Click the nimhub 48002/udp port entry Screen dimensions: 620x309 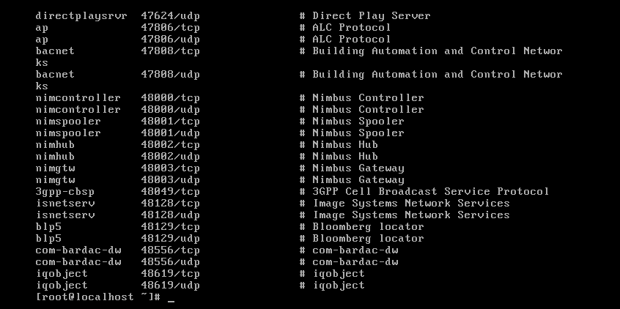[x=171, y=157]
